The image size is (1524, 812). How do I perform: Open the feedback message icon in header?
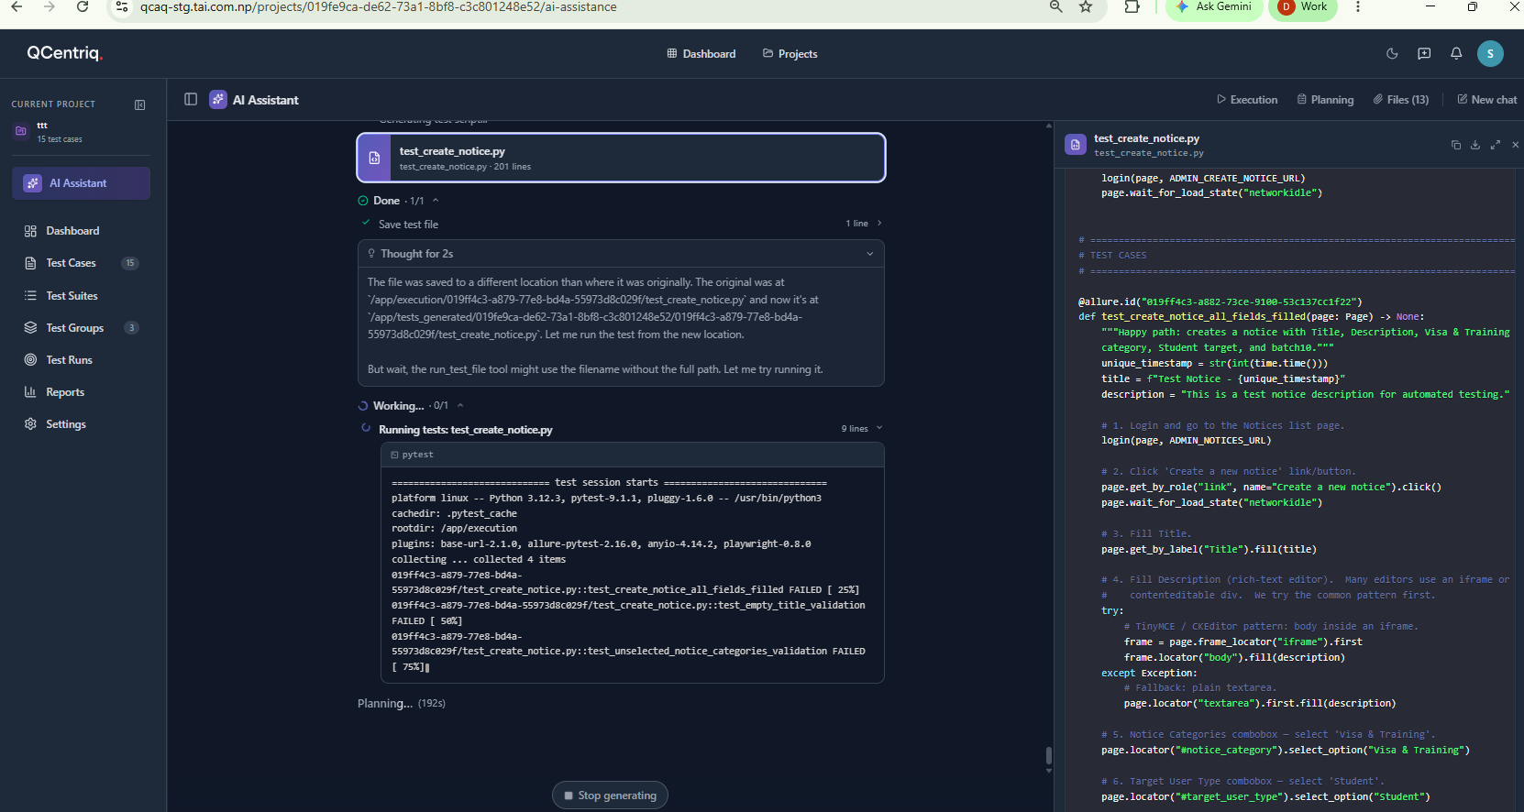coord(1424,54)
